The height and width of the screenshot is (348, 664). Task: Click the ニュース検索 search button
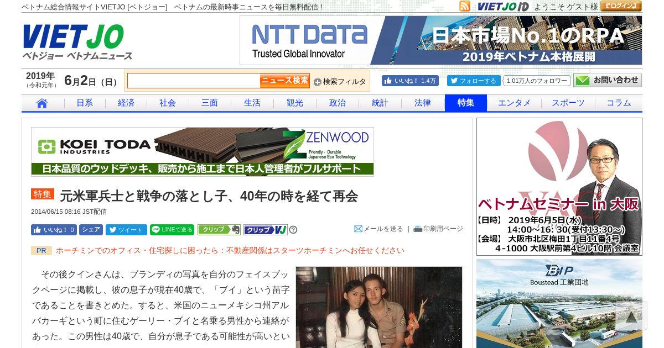tap(285, 81)
